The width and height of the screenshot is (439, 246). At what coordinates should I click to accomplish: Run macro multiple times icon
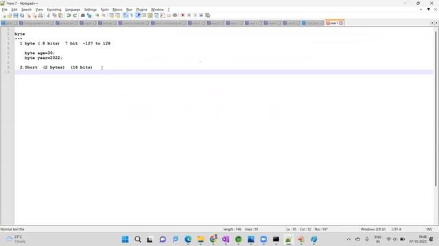tap(201, 15)
